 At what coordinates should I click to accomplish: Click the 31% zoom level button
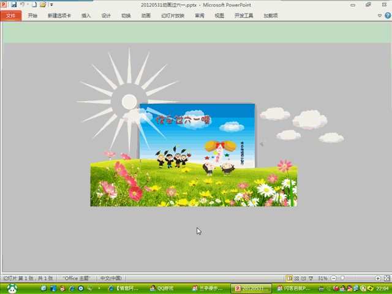pos(322,278)
